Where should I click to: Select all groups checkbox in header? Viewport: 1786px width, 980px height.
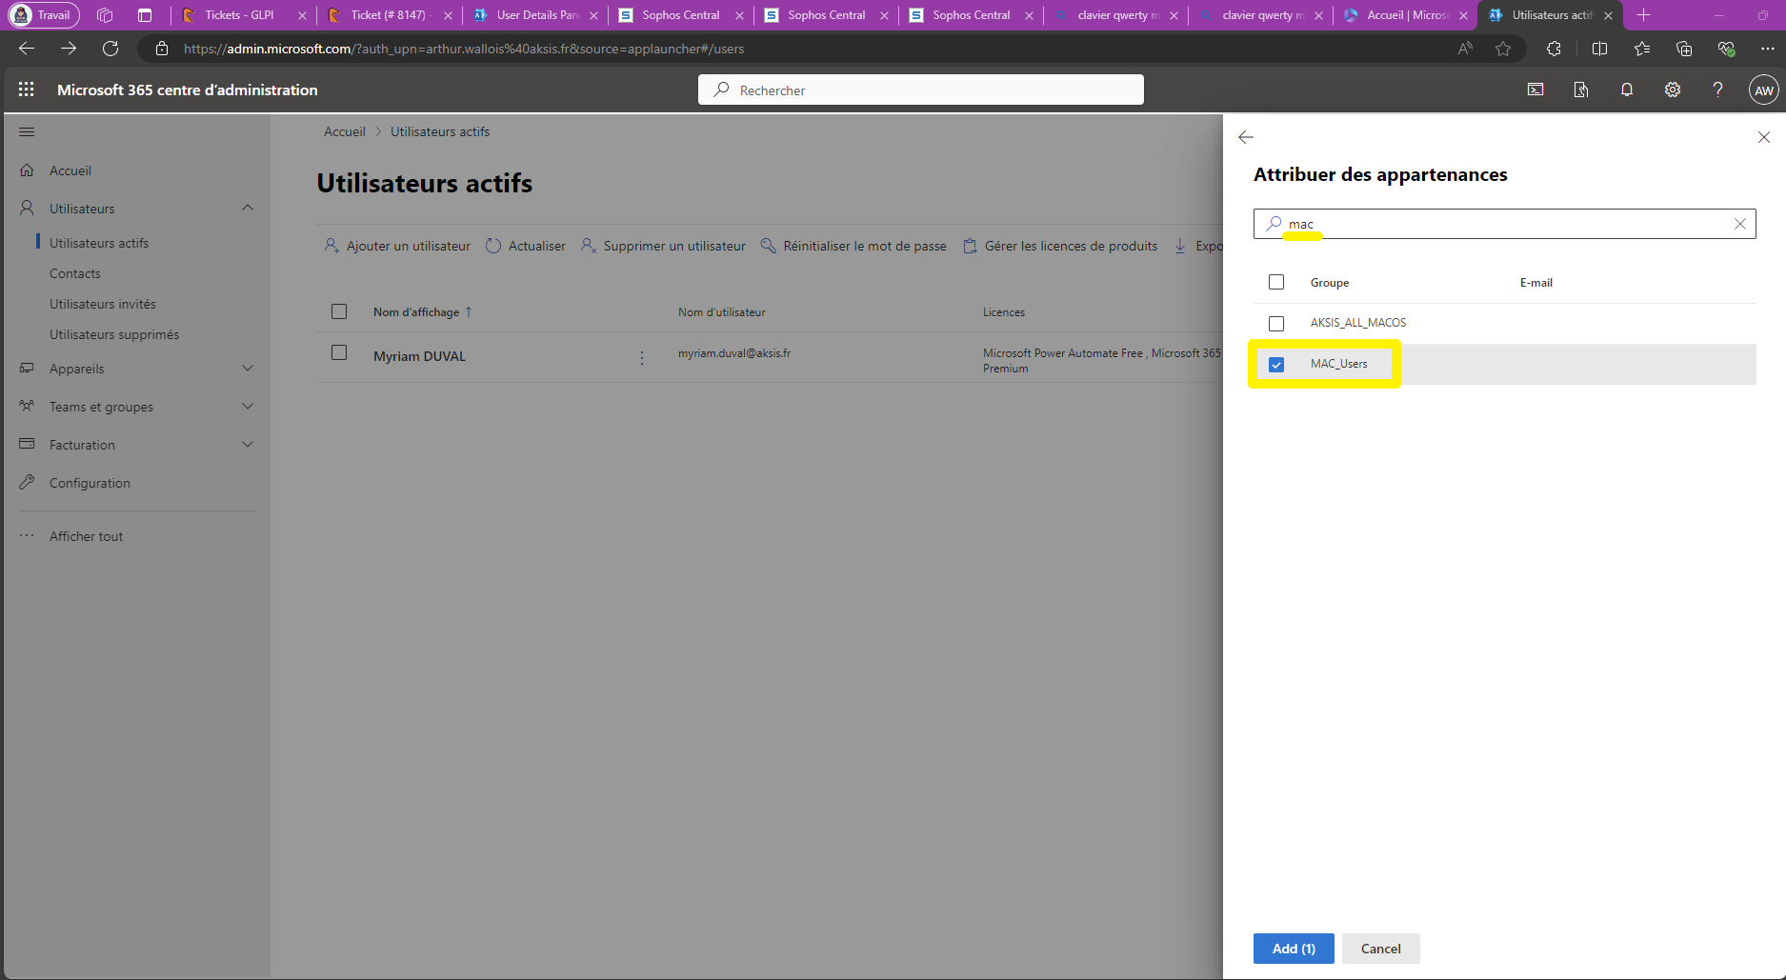1276,282
